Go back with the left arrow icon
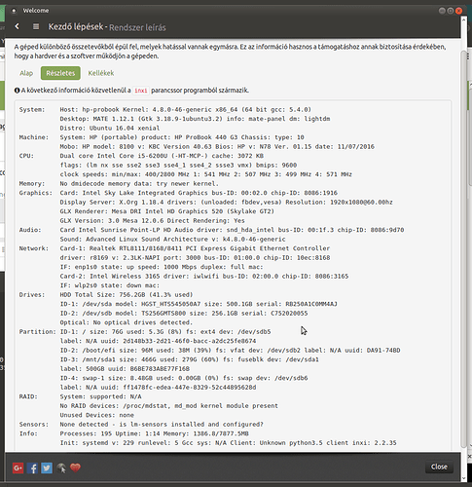 (x=17, y=26)
